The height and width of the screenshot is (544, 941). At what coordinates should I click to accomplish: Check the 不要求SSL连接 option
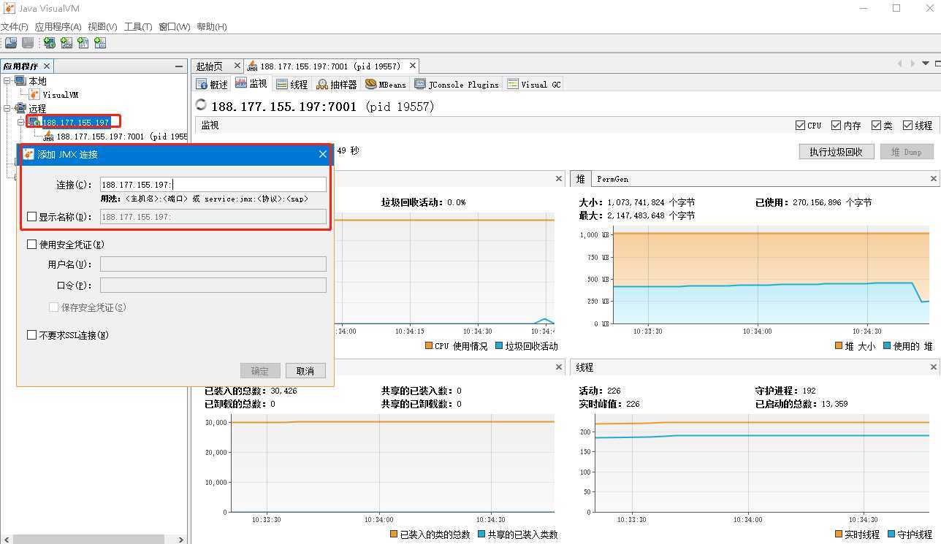[31, 334]
